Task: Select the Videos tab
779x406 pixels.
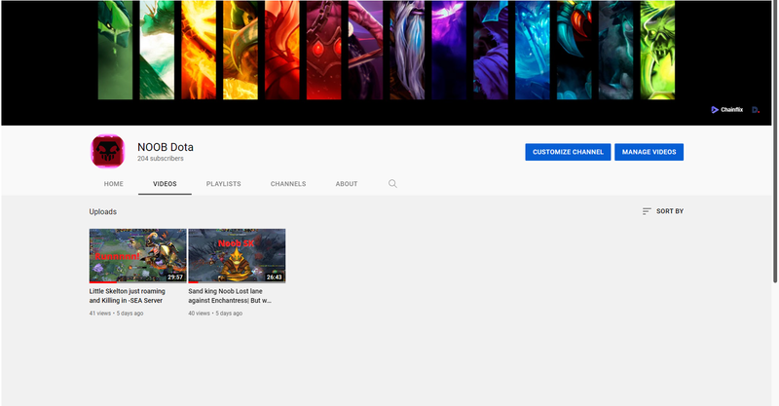Action: 165,184
